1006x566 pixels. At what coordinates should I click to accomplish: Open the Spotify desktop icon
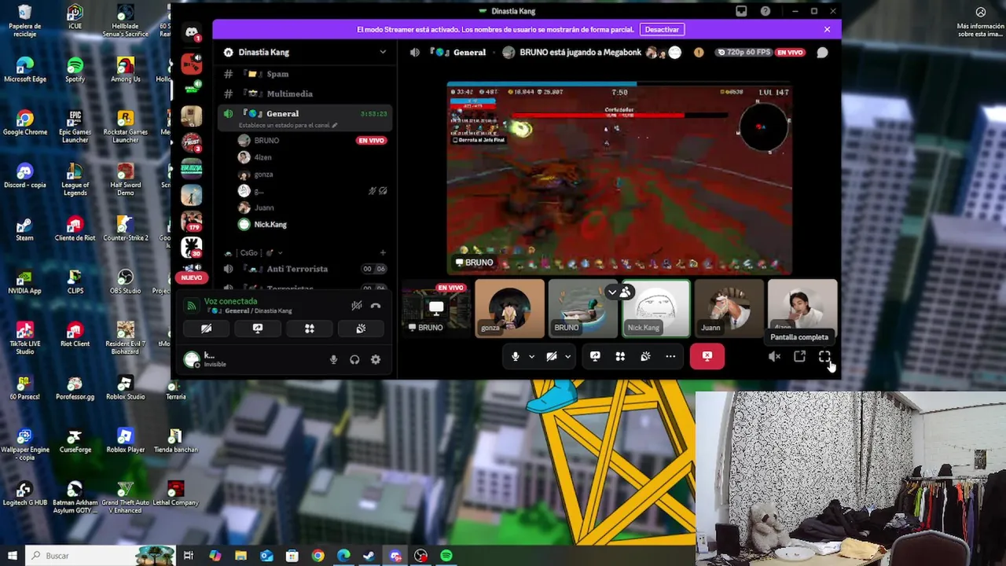[x=75, y=70]
